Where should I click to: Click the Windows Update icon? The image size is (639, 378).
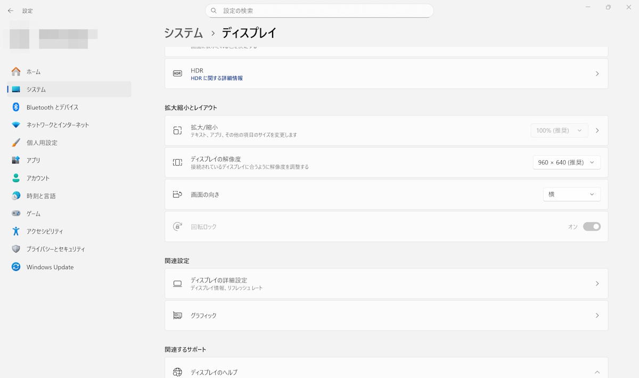(16, 267)
